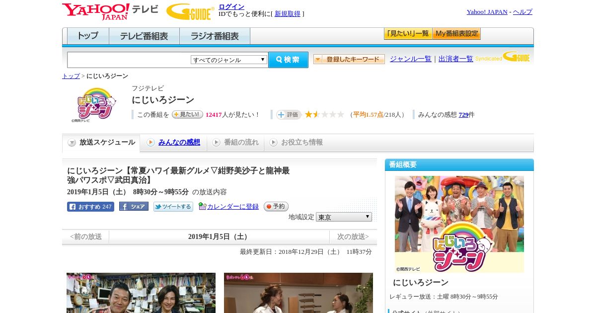
Task: Open the 出演者一覧 link
Action: pos(456,59)
